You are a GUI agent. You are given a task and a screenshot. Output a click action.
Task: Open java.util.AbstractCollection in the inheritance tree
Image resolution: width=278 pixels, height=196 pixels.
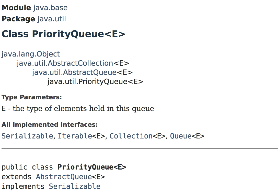pos(65,63)
